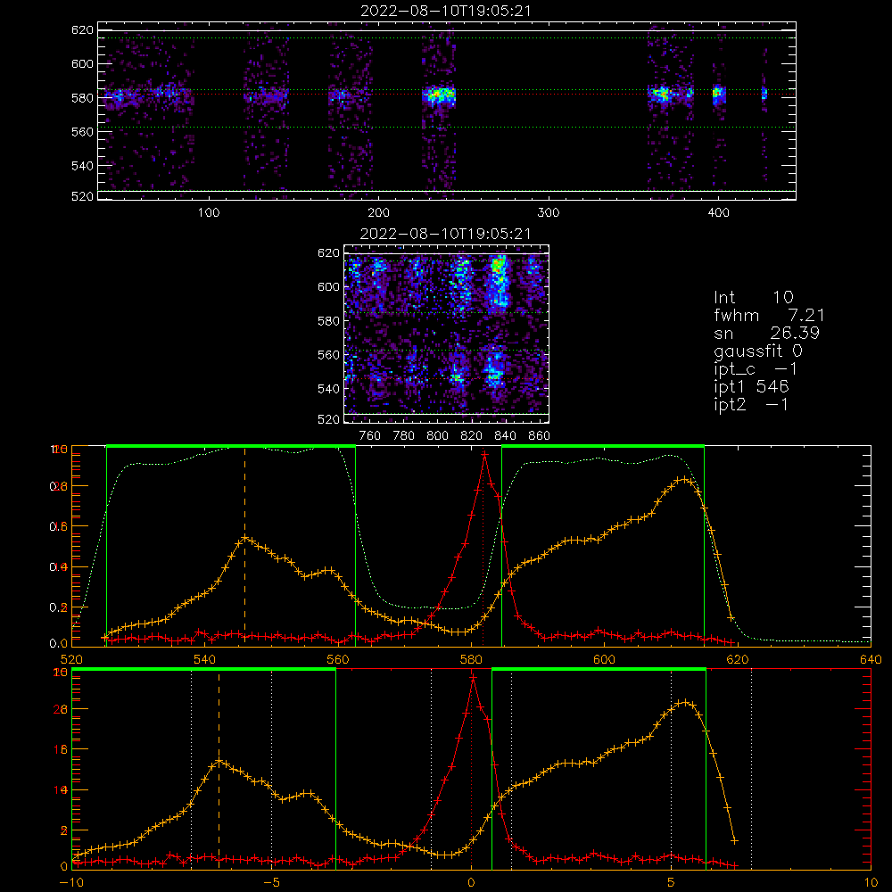
Task: Click the 'Int 10' parameter text
Action: point(753,297)
